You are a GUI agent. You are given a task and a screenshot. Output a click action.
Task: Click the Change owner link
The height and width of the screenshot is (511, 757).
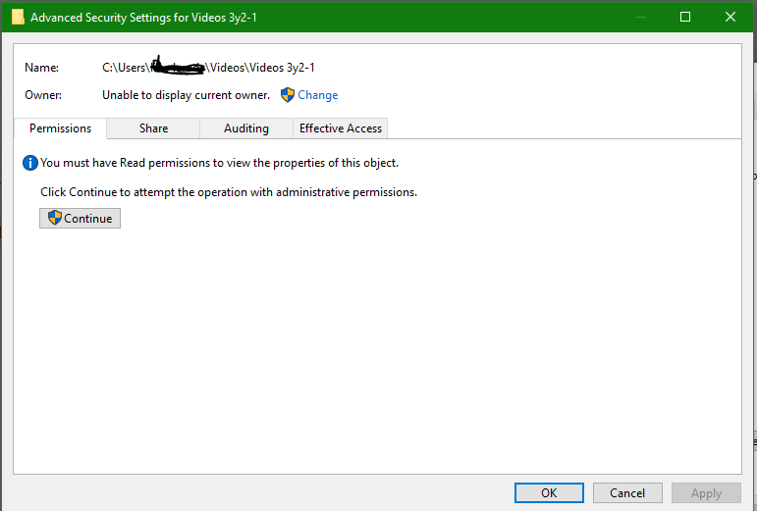coord(318,95)
